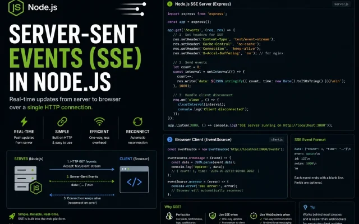Click the Simple. Reliable. Real-time. tagline
This screenshot has height=224, width=359.
coord(39,214)
